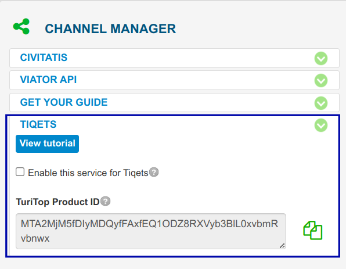
Task: Open the GET YOUR GUIDE channel heading
Action: (64, 102)
